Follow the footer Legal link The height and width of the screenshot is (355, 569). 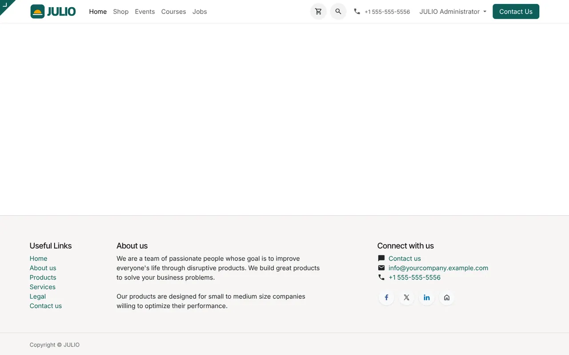[x=38, y=296]
